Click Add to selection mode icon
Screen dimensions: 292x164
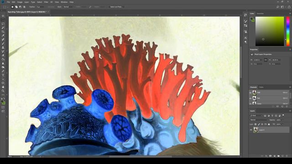(16, 7)
